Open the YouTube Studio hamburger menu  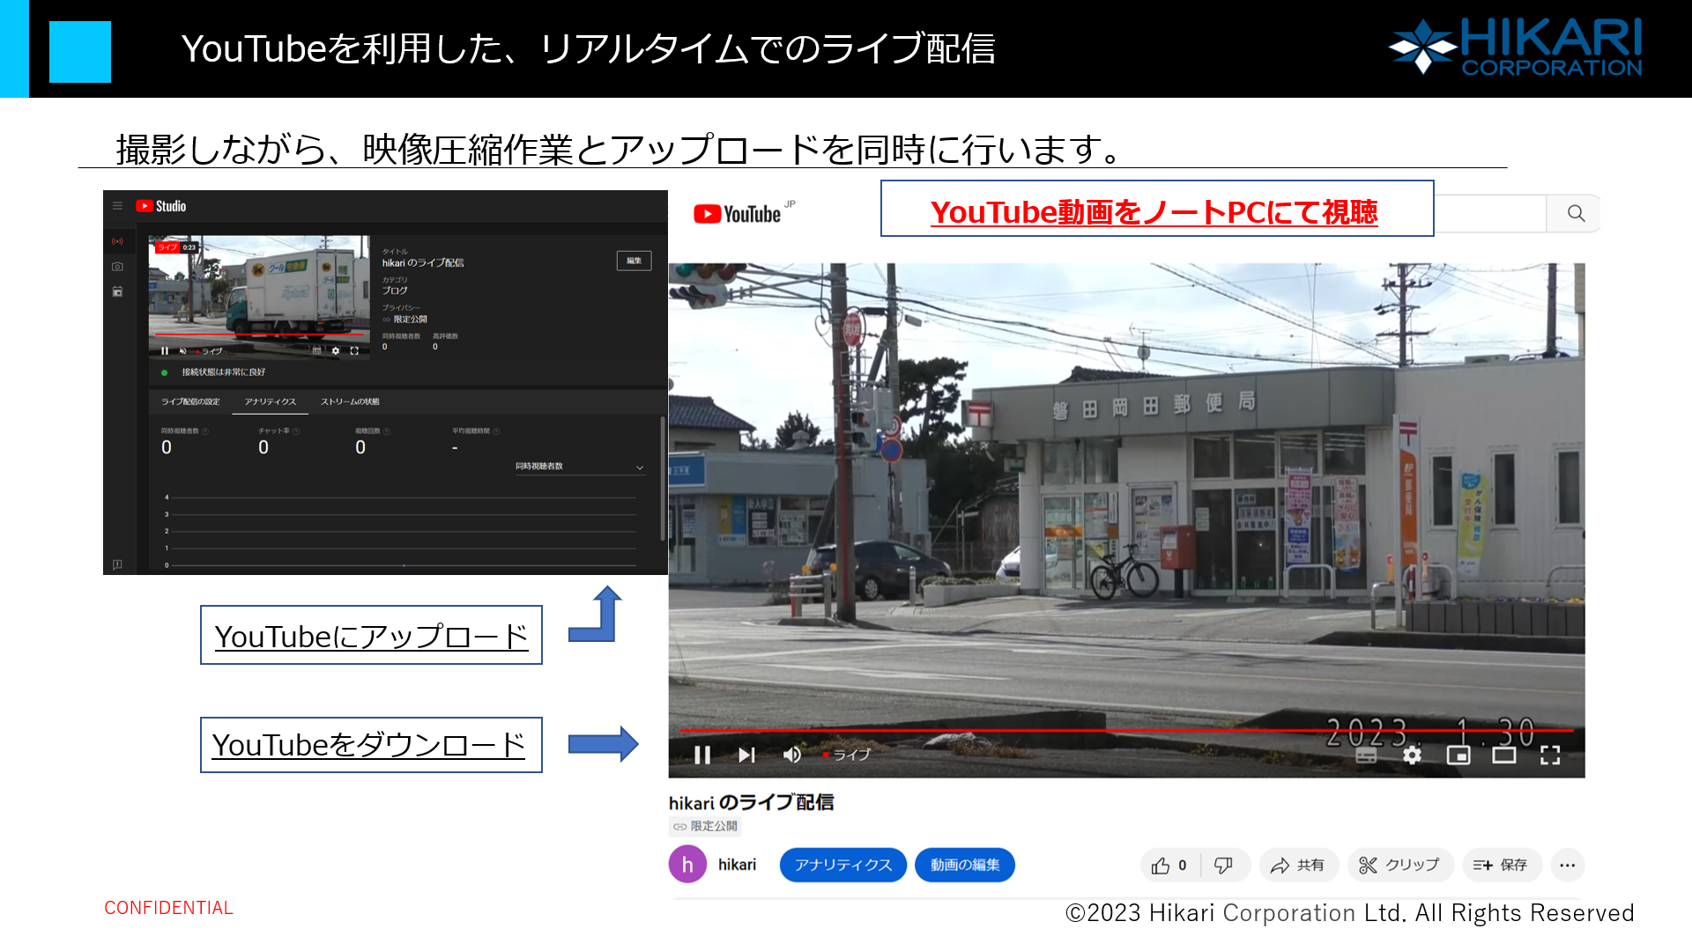coord(117,206)
